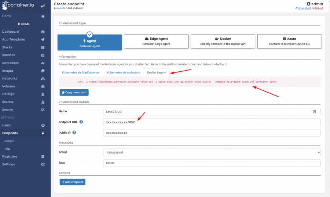Viewport: 330px width, 197px height.
Task: Click icon inside the Name field
Action: [x=314, y=112]
